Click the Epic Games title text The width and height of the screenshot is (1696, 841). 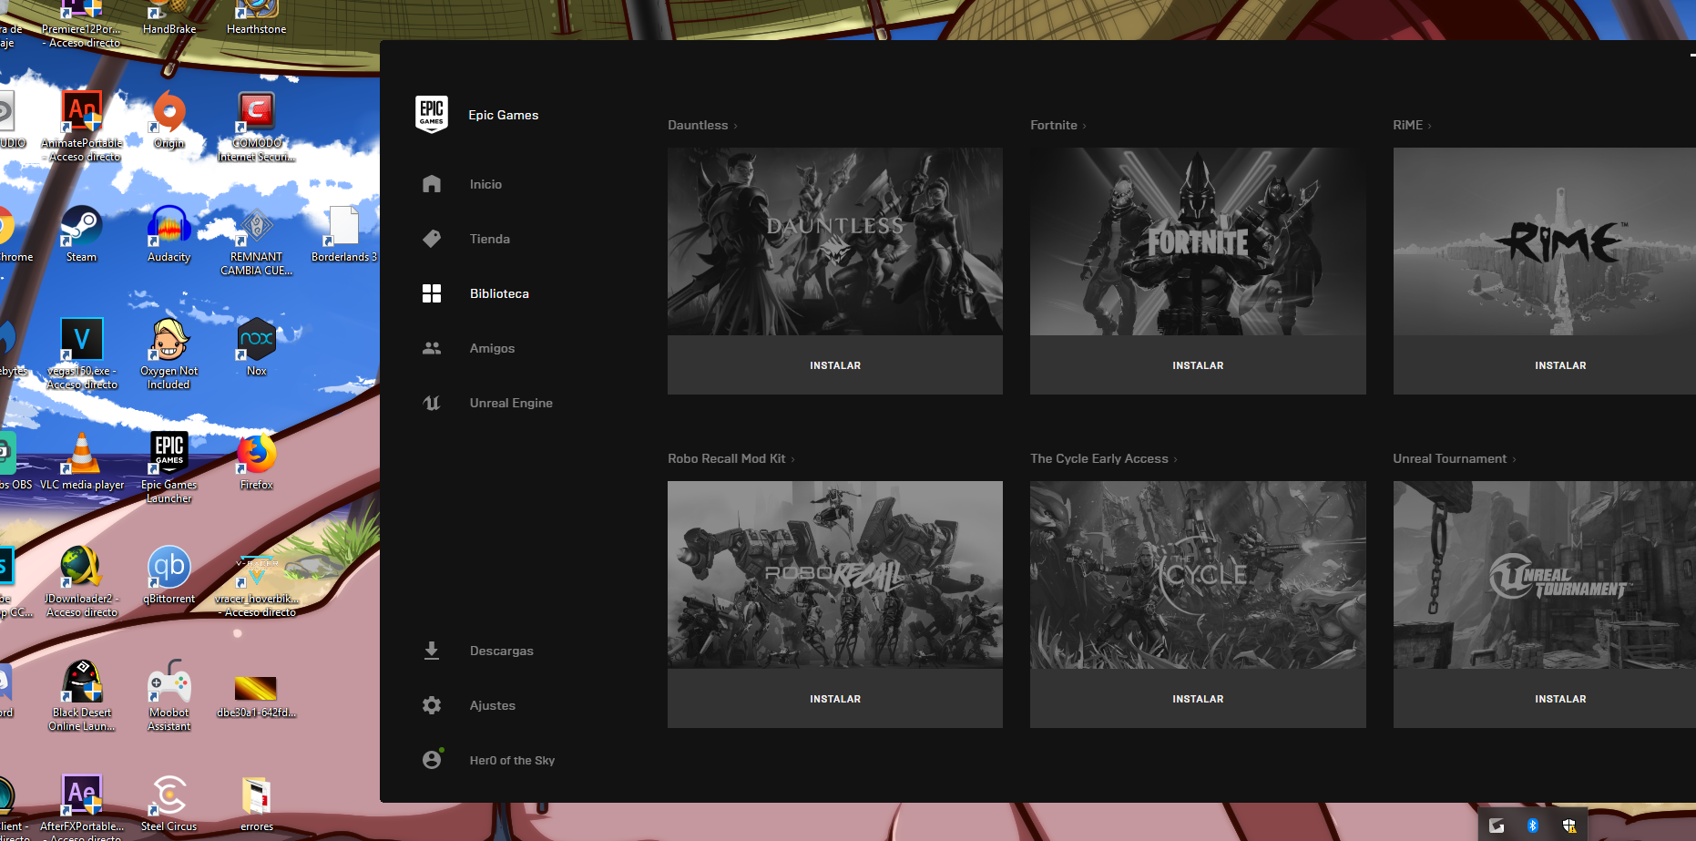point(504,115)
